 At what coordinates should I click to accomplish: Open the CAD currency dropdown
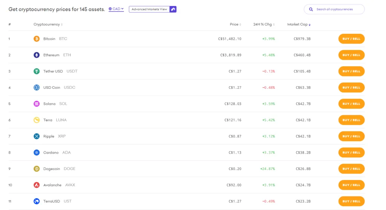coord(116,9)
